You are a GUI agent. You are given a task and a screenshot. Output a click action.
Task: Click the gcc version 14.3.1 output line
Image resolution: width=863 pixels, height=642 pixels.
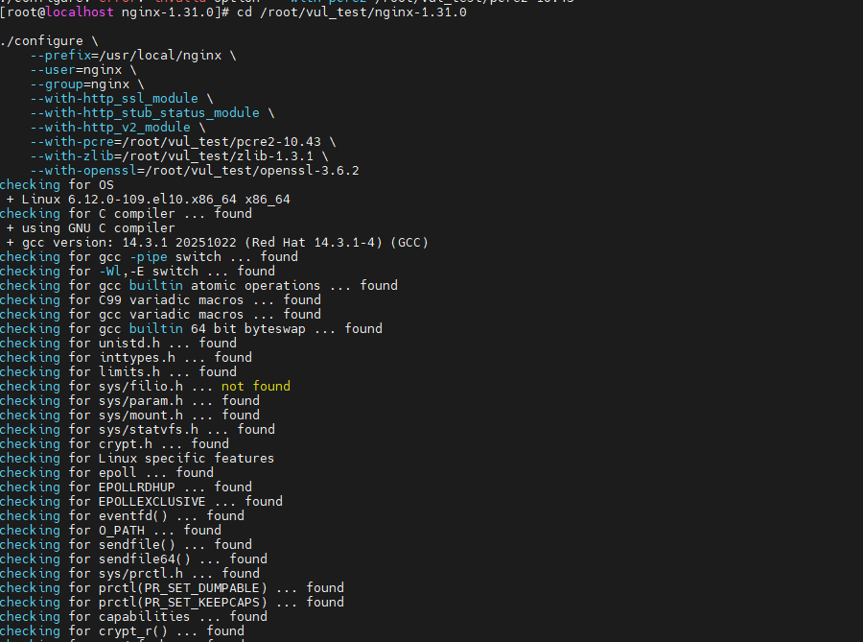click(x=217, y=242)
